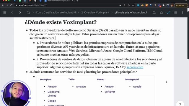Click browser forward arrow
Viewport: 189px width, 106px height.
[x=7, y=5]
